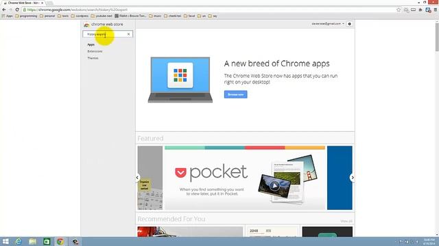Open the music bookmarks folder
The height and width of the screenshot is (246, 439).
pyautogui.click(x=155, y=16)
